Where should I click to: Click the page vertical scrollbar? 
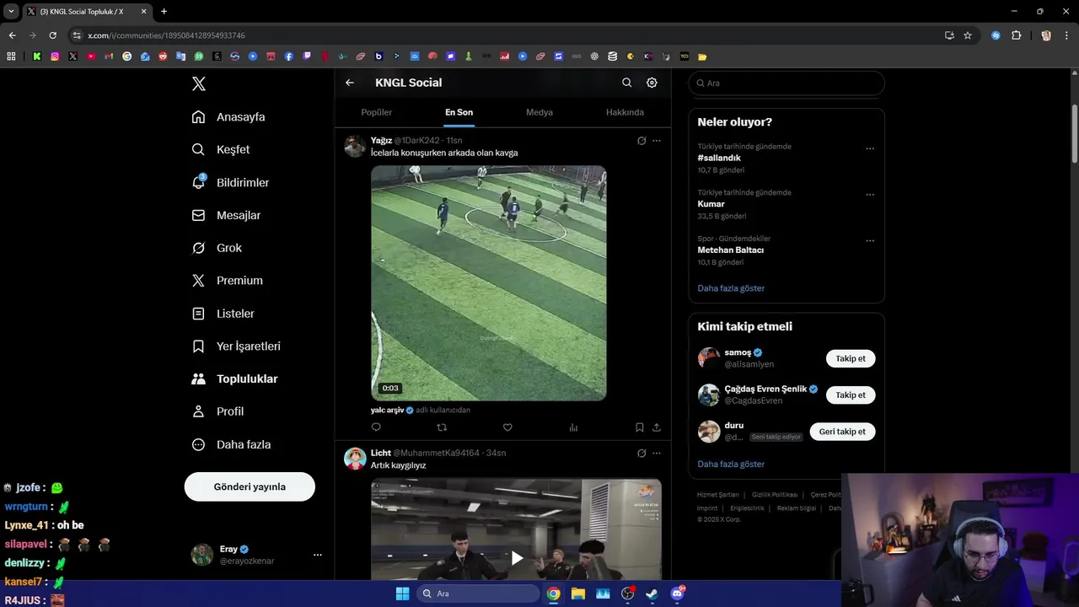[1075, 135]
